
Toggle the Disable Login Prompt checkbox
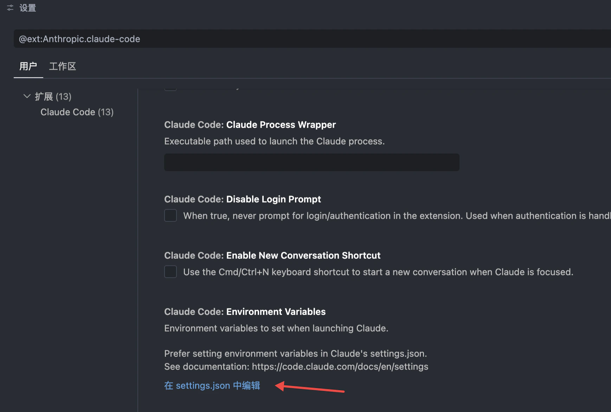tap(171, 215)
